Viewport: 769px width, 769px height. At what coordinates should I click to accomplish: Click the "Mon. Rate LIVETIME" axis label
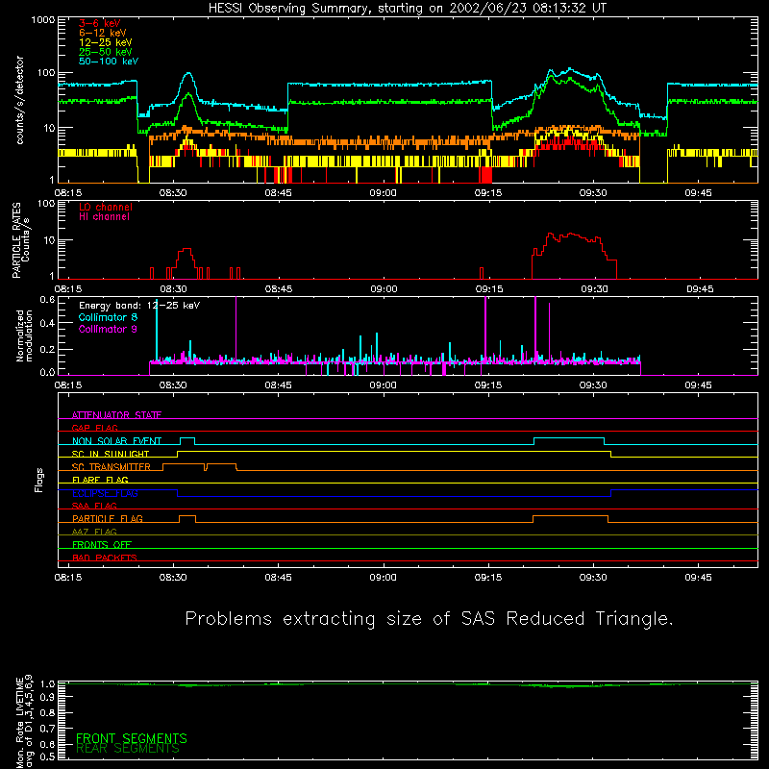point(19,723)
